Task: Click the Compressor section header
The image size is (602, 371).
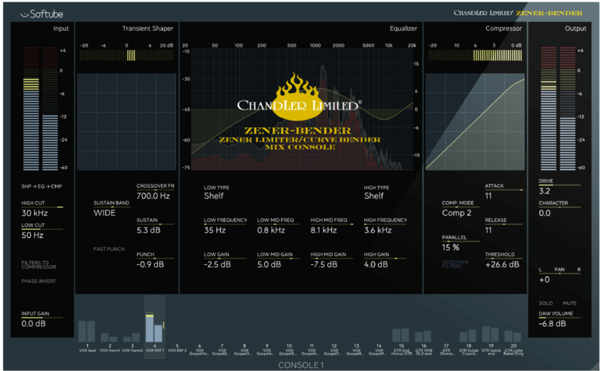Action: tap(504, 29)
